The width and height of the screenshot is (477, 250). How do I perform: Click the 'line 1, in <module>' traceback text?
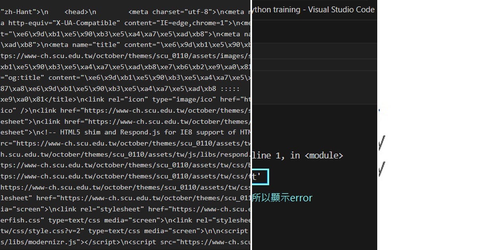[x=296, y=155]
